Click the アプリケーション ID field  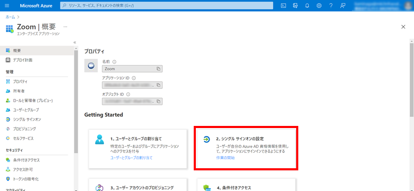(132, 85)
